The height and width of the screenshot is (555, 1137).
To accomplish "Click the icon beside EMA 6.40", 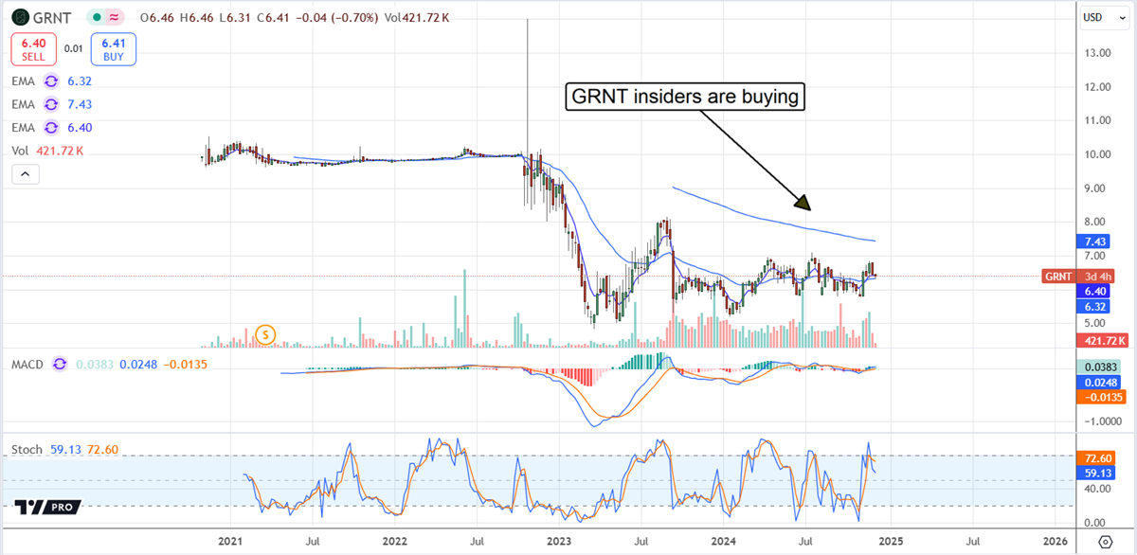I will (x=51, y=127).
